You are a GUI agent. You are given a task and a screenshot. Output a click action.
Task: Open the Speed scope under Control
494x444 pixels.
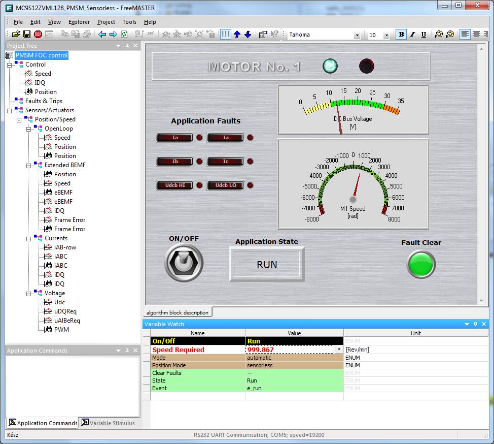pos(43,74)
